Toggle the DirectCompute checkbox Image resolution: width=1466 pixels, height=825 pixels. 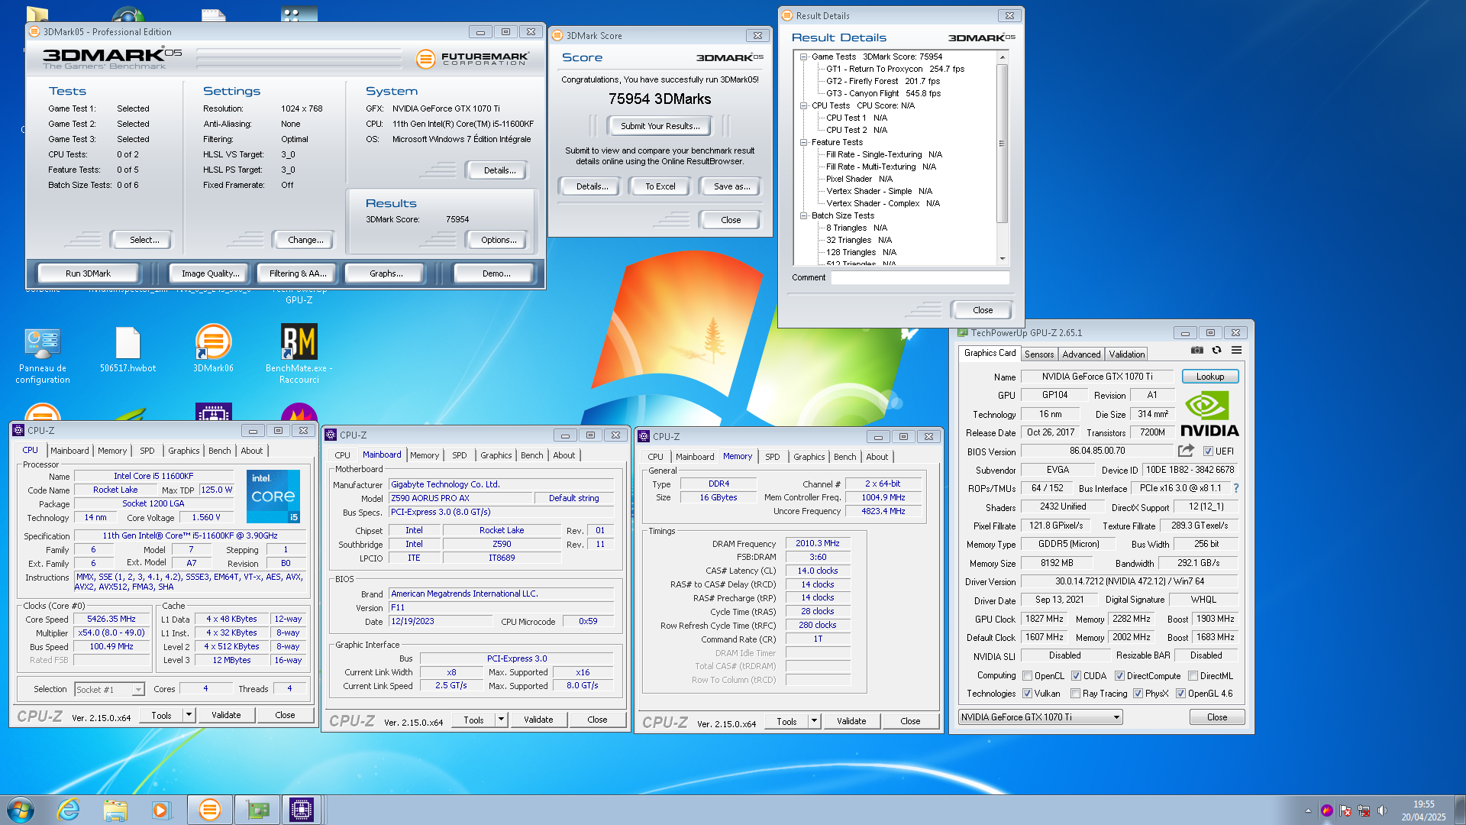1119,676
